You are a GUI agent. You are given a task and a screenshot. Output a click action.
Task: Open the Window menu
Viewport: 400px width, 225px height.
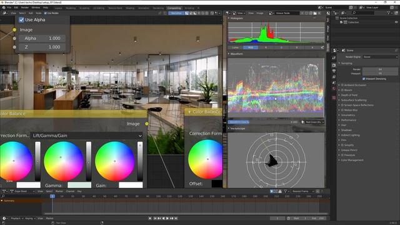click(36, 7)
